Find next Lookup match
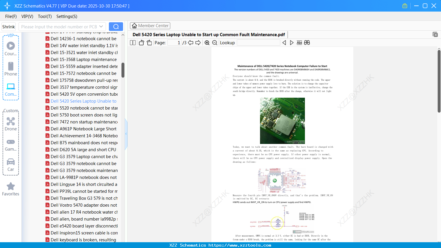This screenshot has width=441, height=248. (x=292, y=43)
